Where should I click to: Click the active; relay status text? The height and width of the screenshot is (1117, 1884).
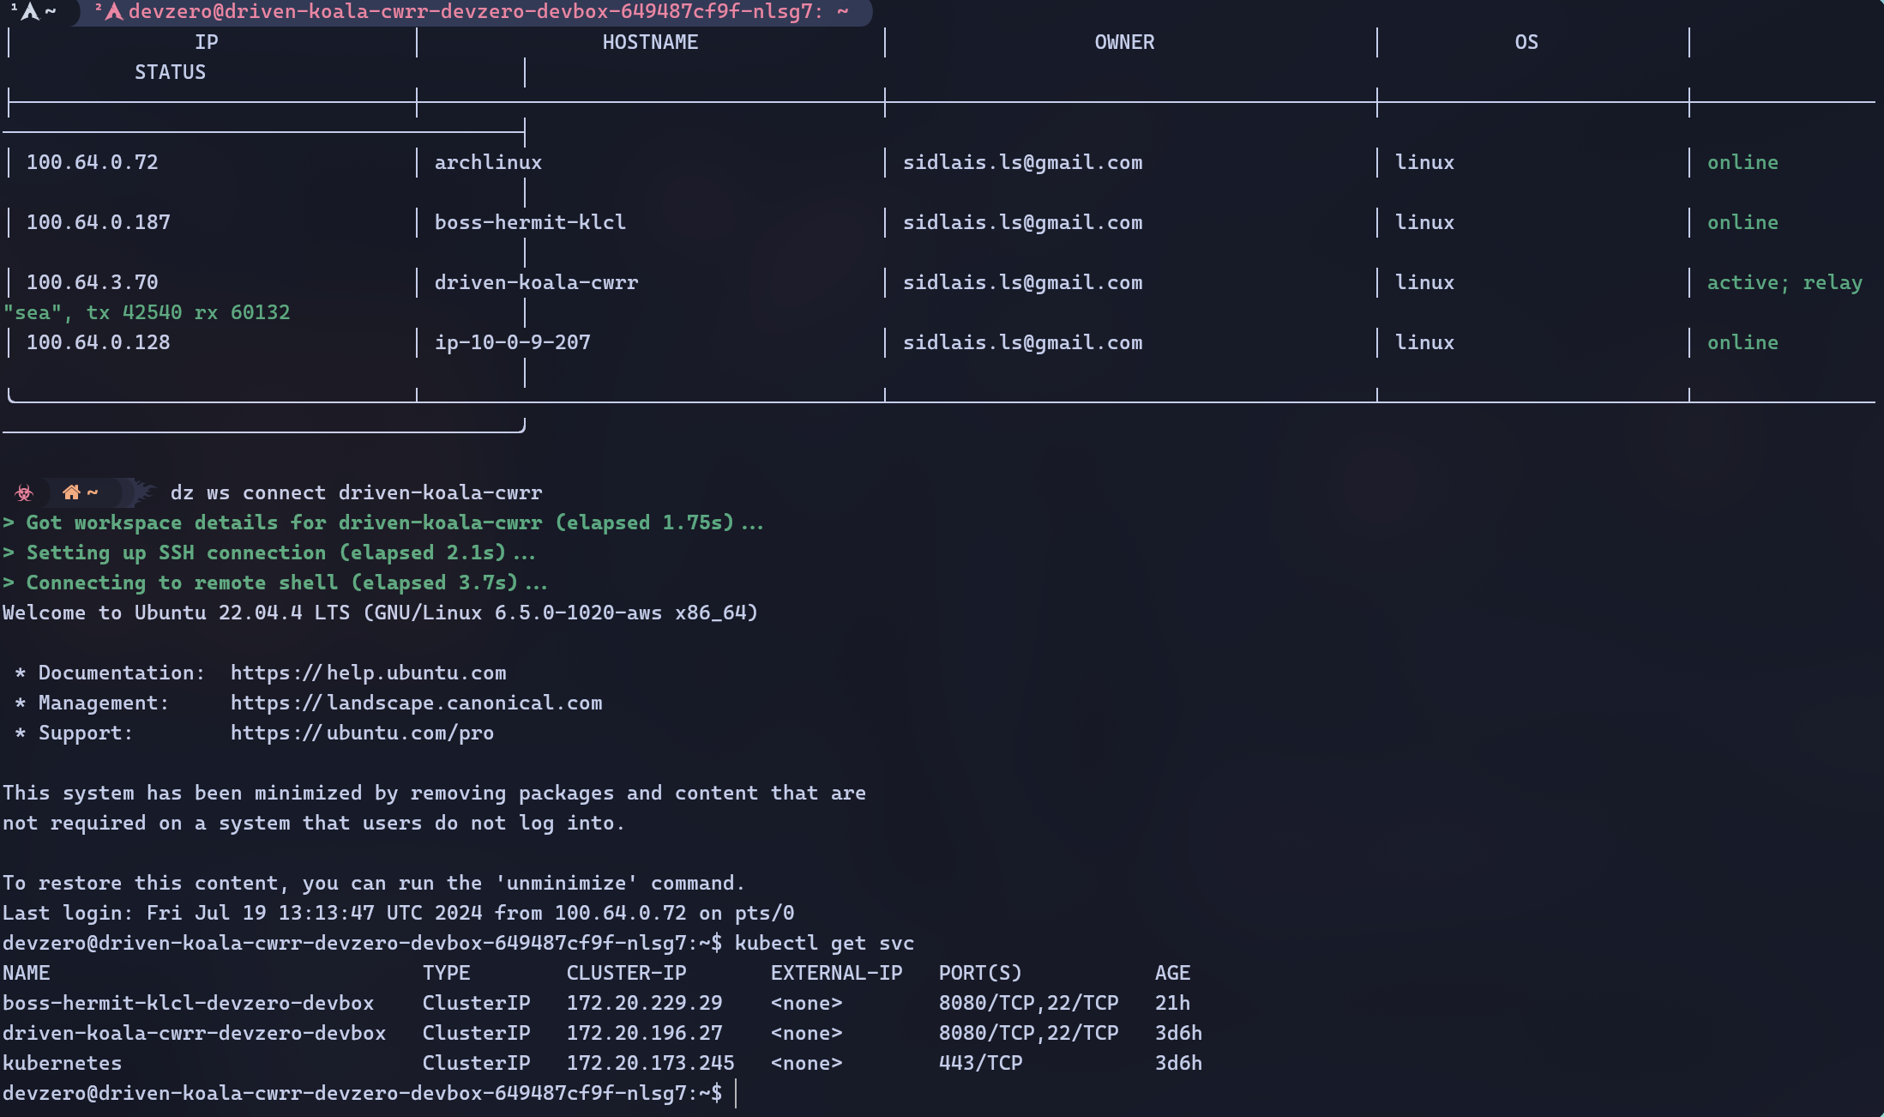[1785, 282]
